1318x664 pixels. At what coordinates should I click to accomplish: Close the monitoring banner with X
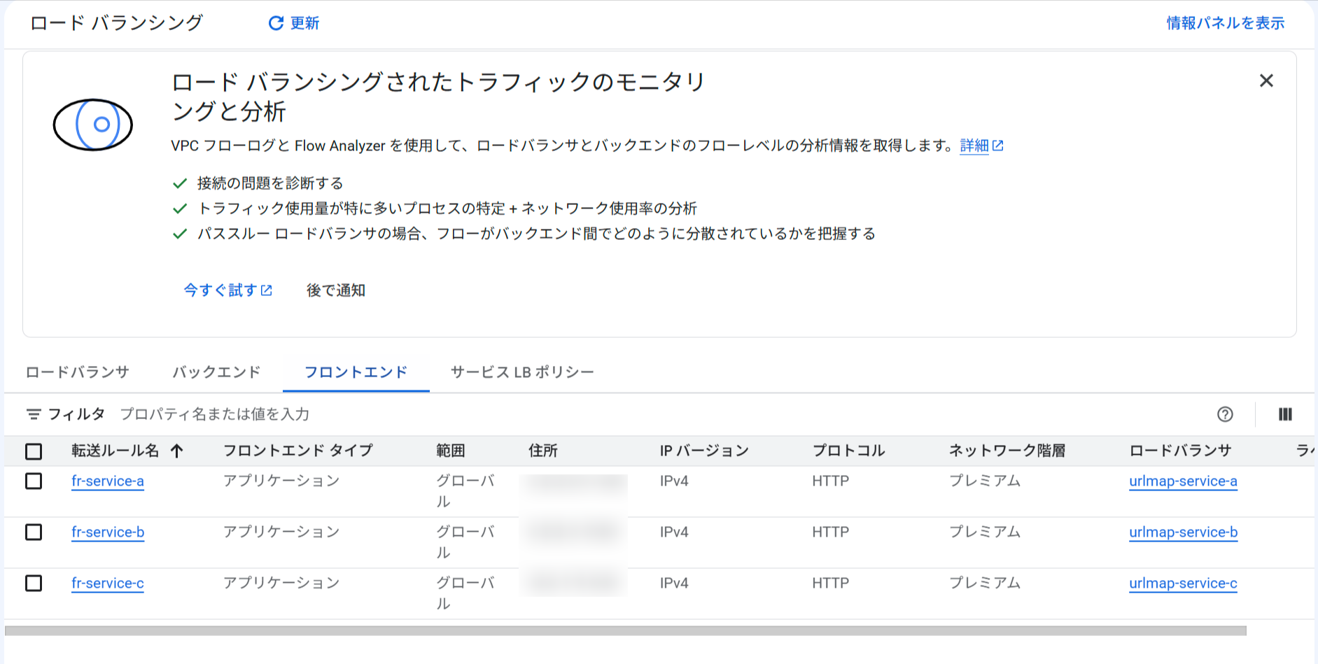1266,80
